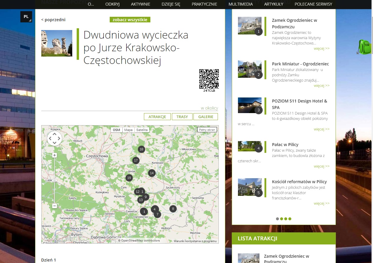
Task: Select the first grey pagination dot
Action: pos(277,219)
